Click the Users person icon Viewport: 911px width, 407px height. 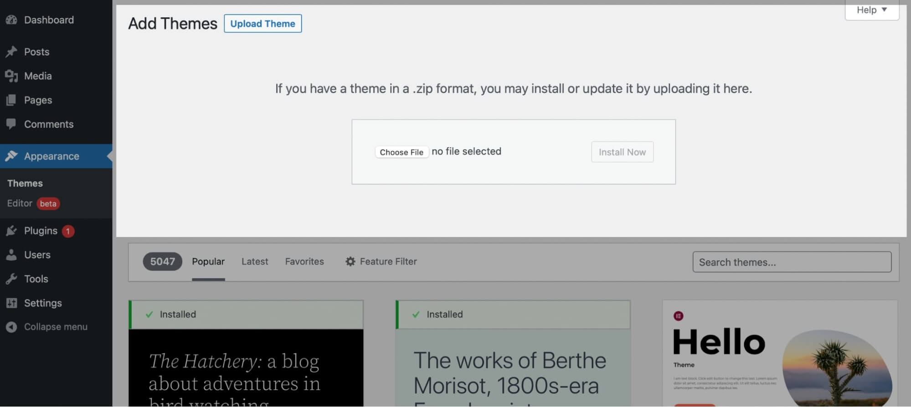(x=11, y=255)
